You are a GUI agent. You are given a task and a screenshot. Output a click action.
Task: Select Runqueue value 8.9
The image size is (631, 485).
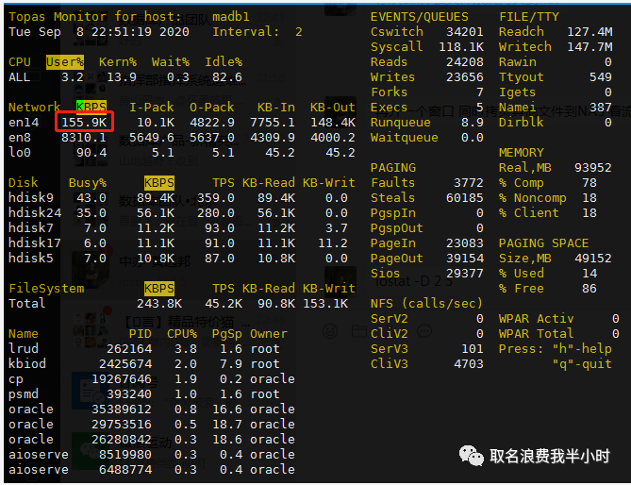tap(473, 122)
